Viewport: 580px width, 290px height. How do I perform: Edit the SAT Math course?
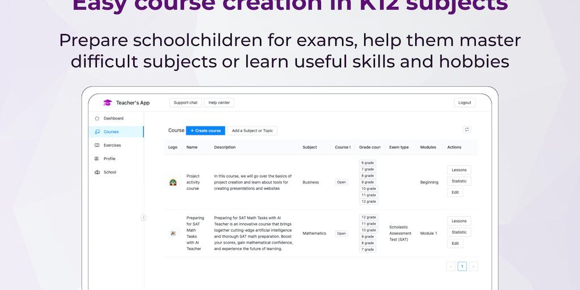(x=455, y=244)
